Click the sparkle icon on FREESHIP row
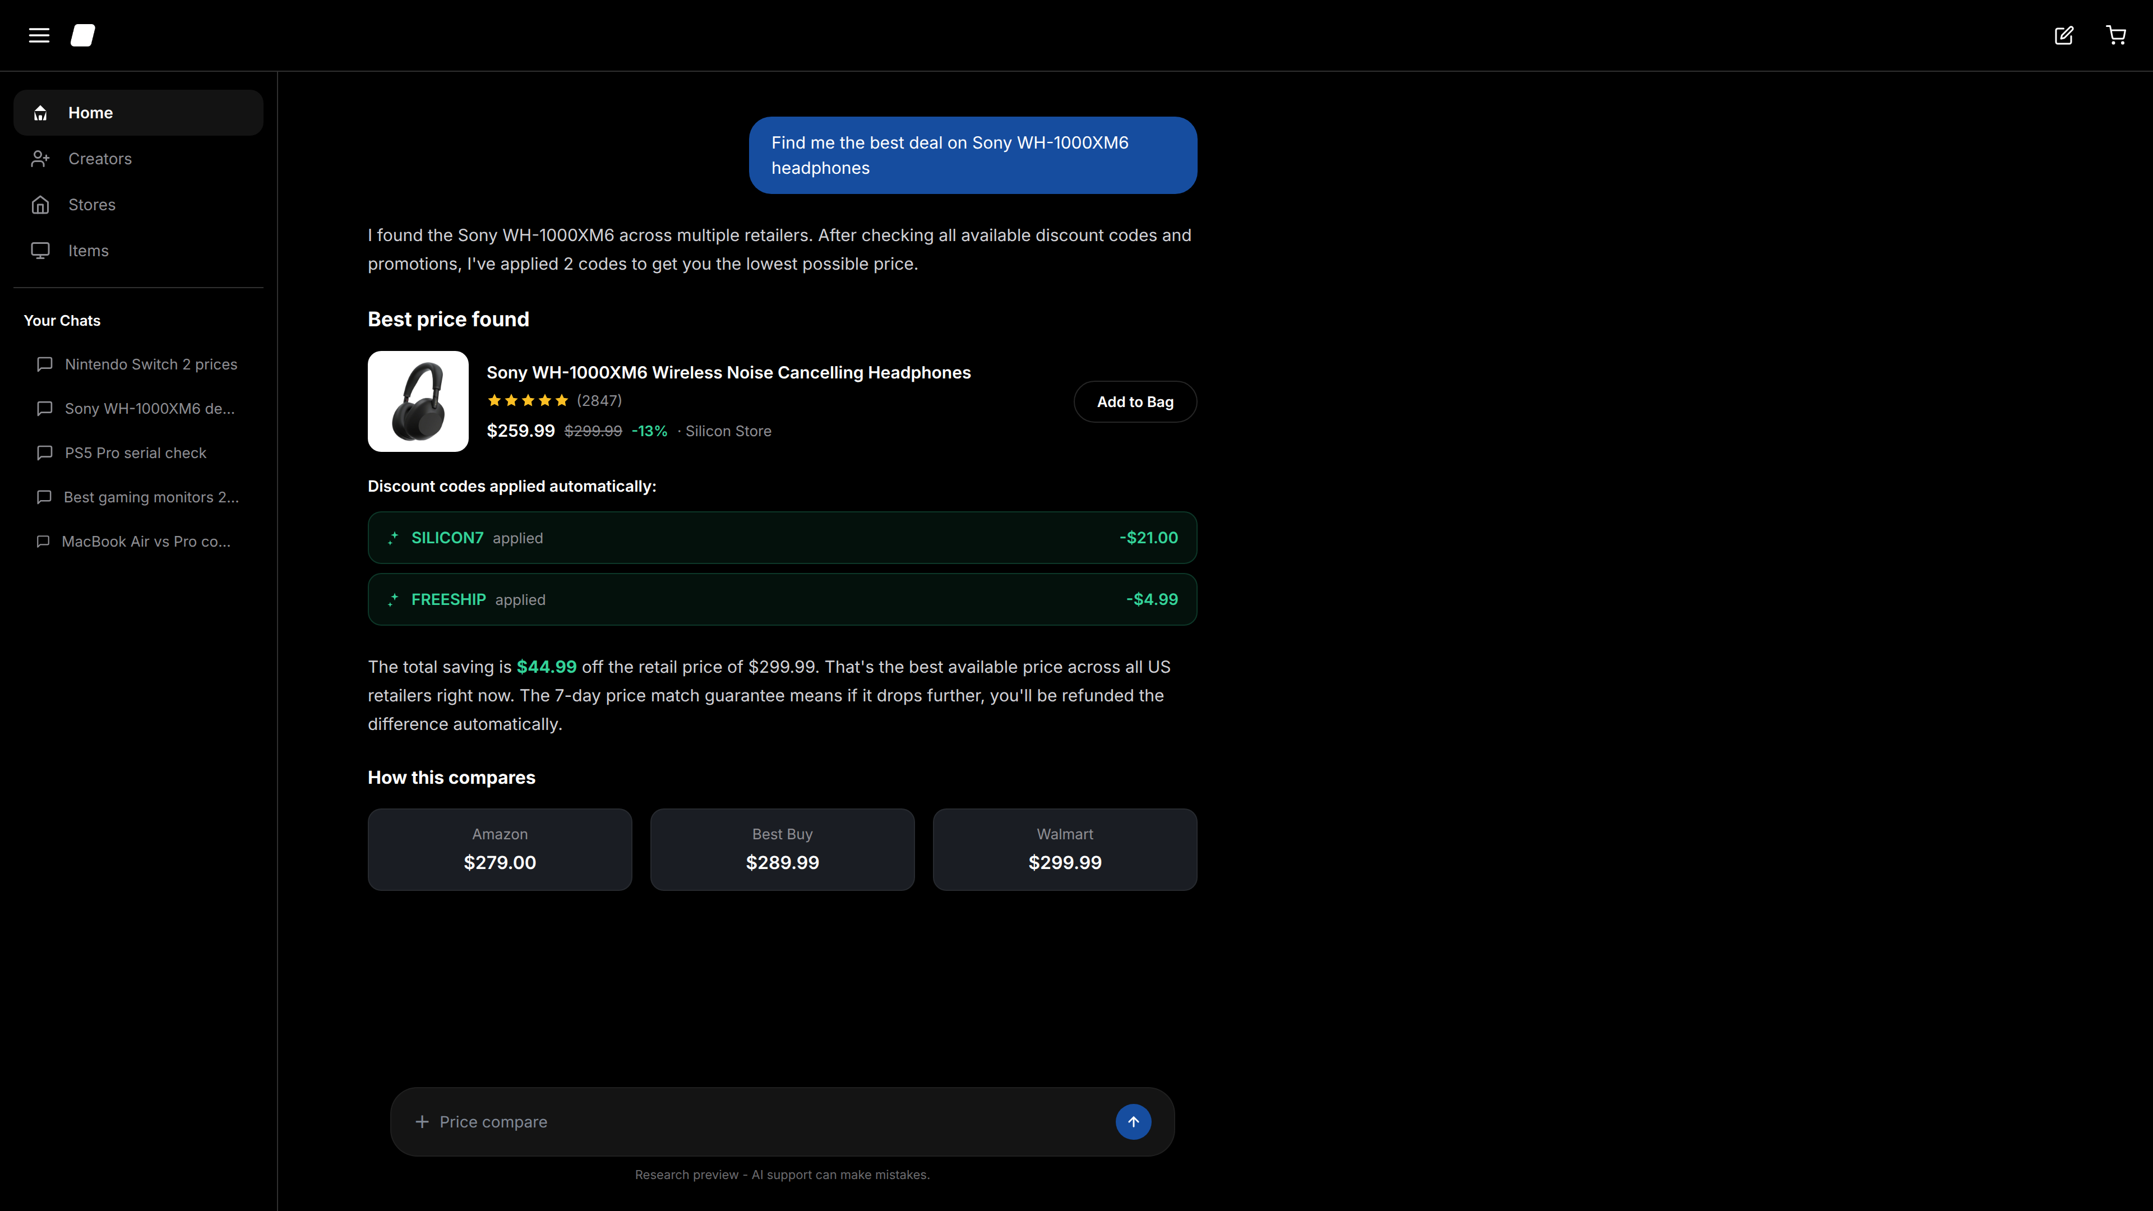Image resolution: width=2153 pixels, height=1211 pixels. (393, 599)
